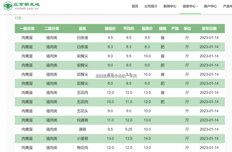232x152 pixels.
Task: Click the 已选 label
Action: [19, 18]
